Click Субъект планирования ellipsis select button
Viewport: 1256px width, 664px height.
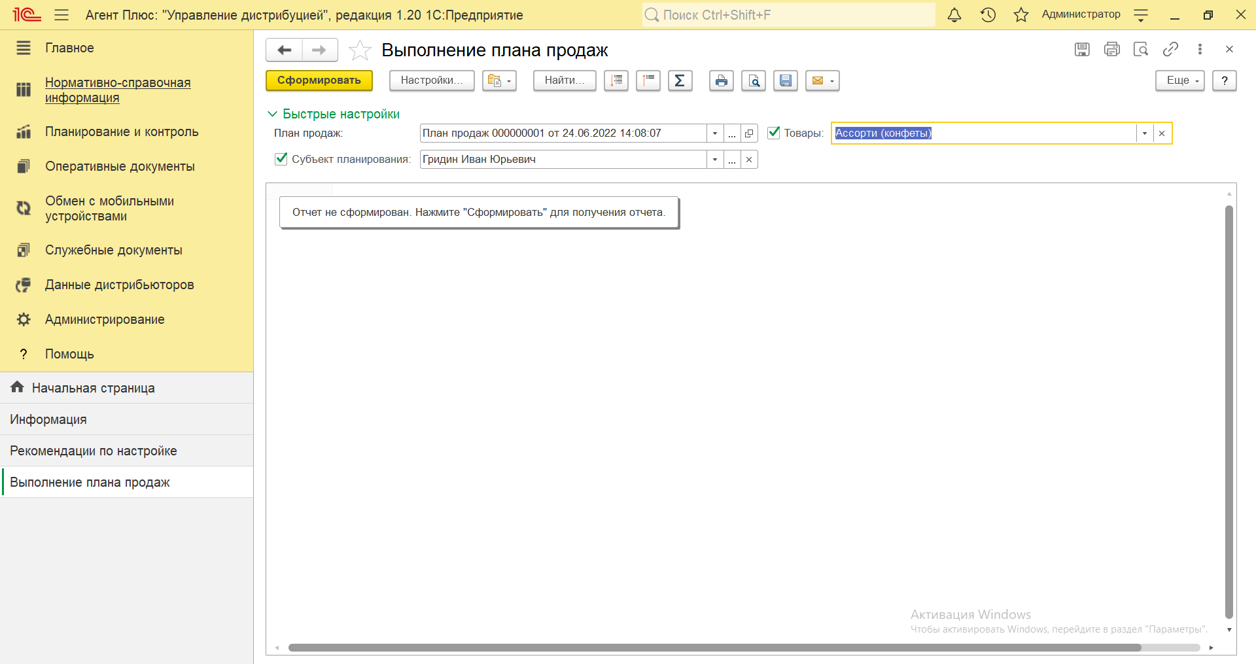coord(732,160)
